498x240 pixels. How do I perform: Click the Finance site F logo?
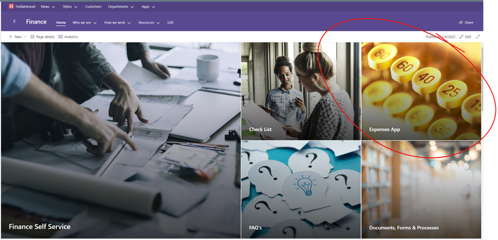[14, 22]
